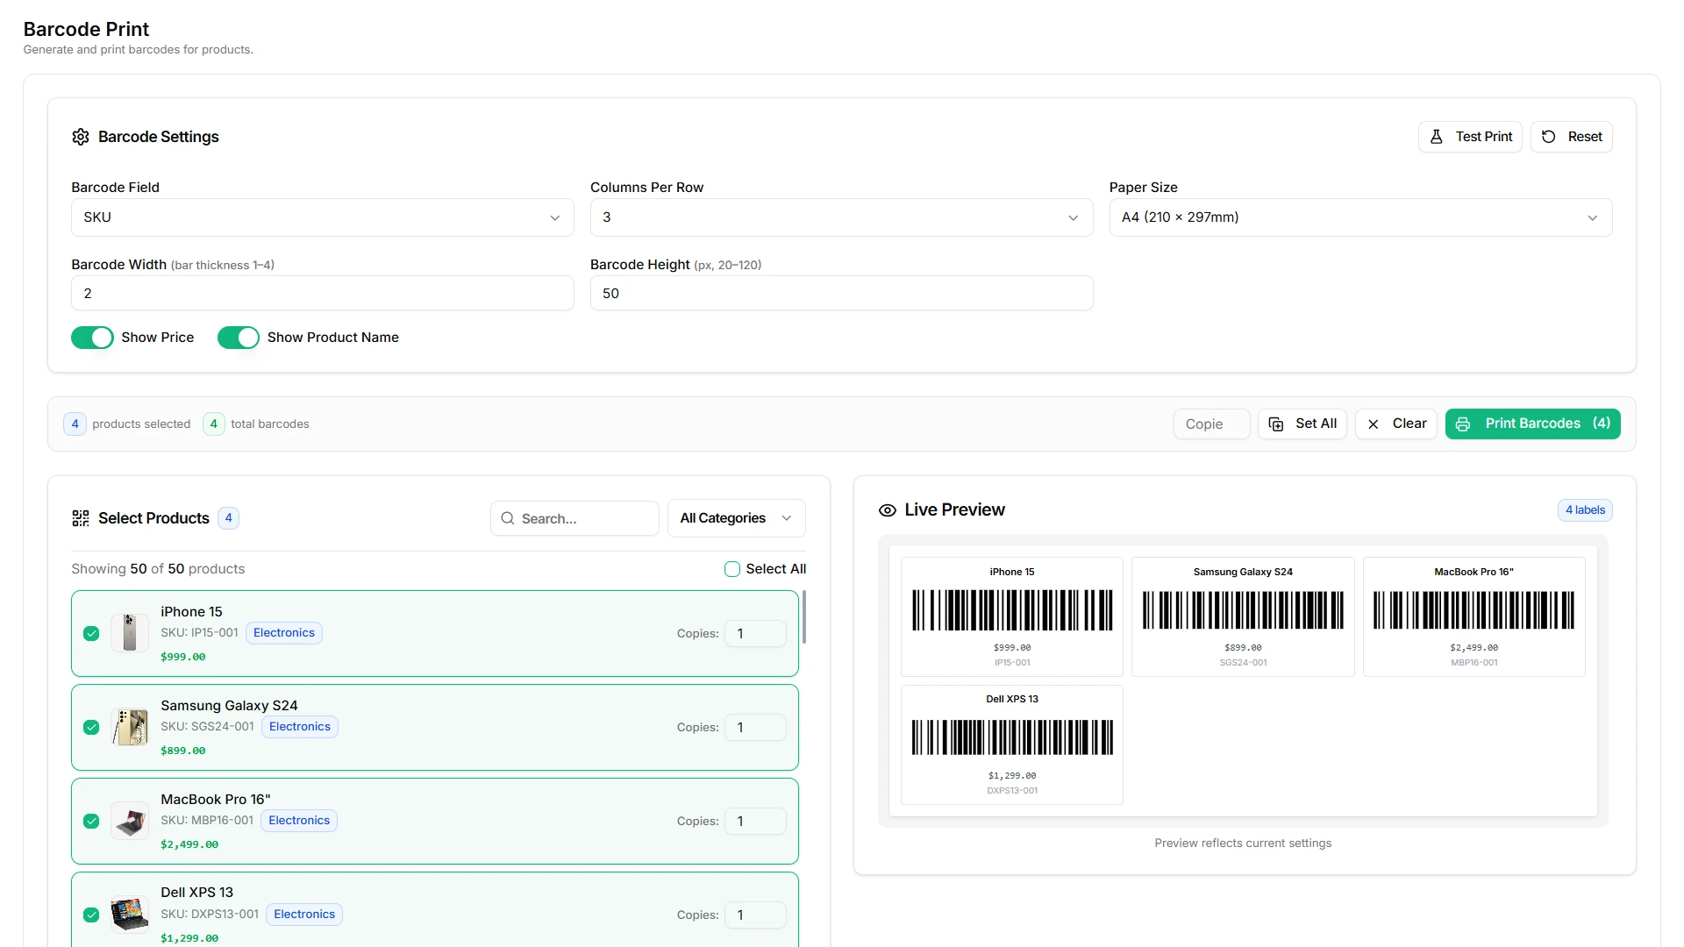Focus the Copie bulk copies input

[x=1212, y=424]
